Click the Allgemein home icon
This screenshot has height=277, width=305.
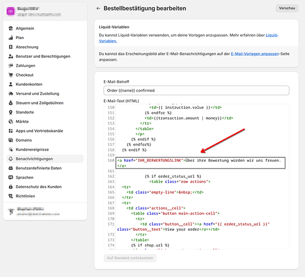11,28
